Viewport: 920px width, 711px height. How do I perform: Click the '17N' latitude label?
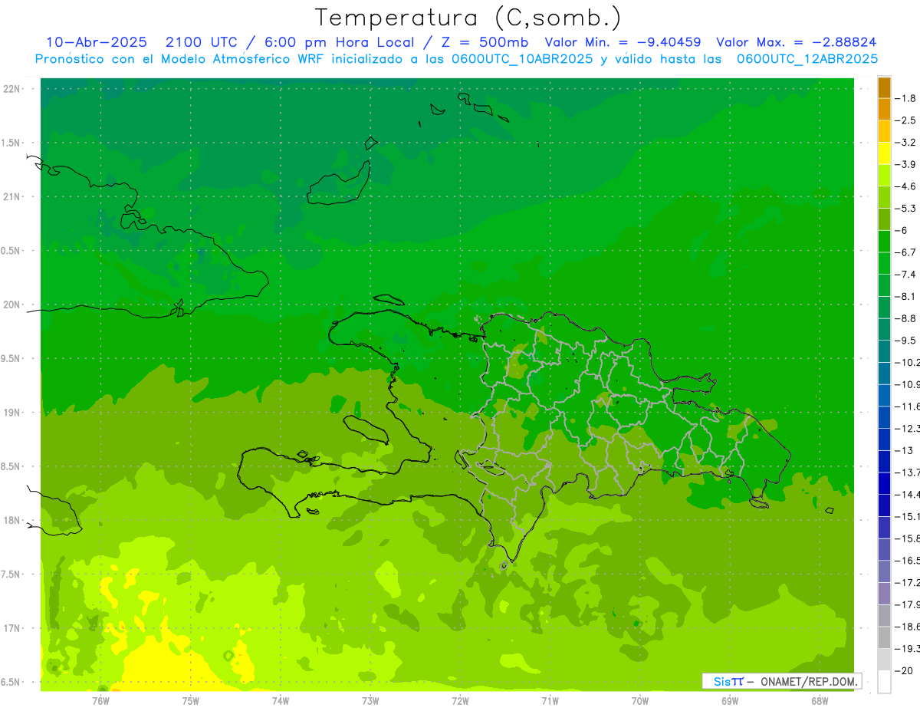click(13, 628)
